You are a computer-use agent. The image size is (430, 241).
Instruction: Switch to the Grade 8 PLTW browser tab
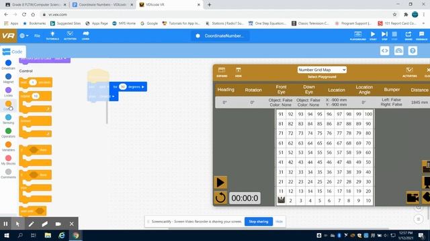(36, 5)
